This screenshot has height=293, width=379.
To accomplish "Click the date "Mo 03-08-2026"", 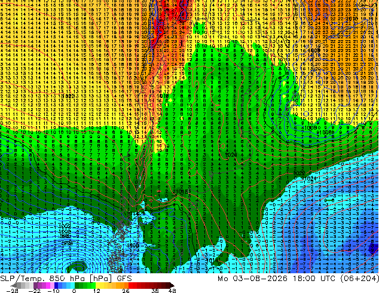I will pos(252,279).
